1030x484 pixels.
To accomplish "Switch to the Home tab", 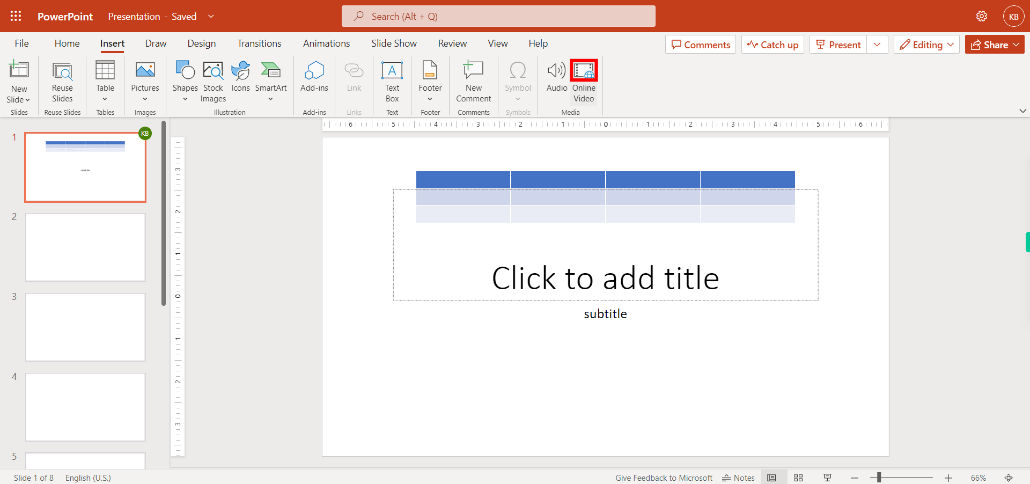I will [67, 43].
